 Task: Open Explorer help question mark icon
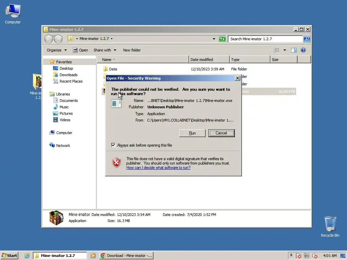pyautogui.click(x=303, y=50)
